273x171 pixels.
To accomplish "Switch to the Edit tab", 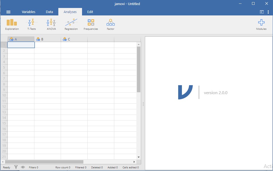I will tap(90, 12).
